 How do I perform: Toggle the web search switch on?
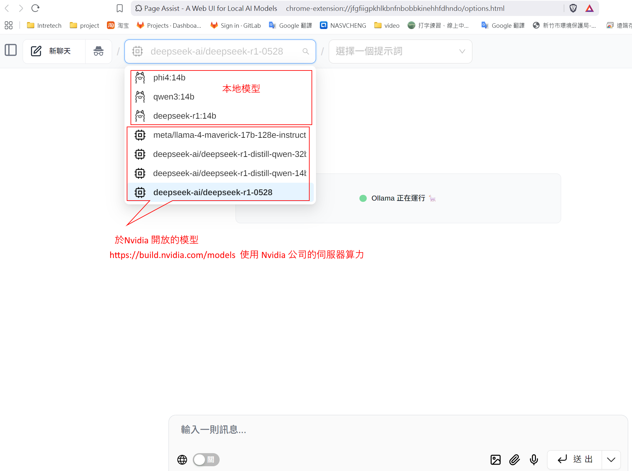(206, 460)
